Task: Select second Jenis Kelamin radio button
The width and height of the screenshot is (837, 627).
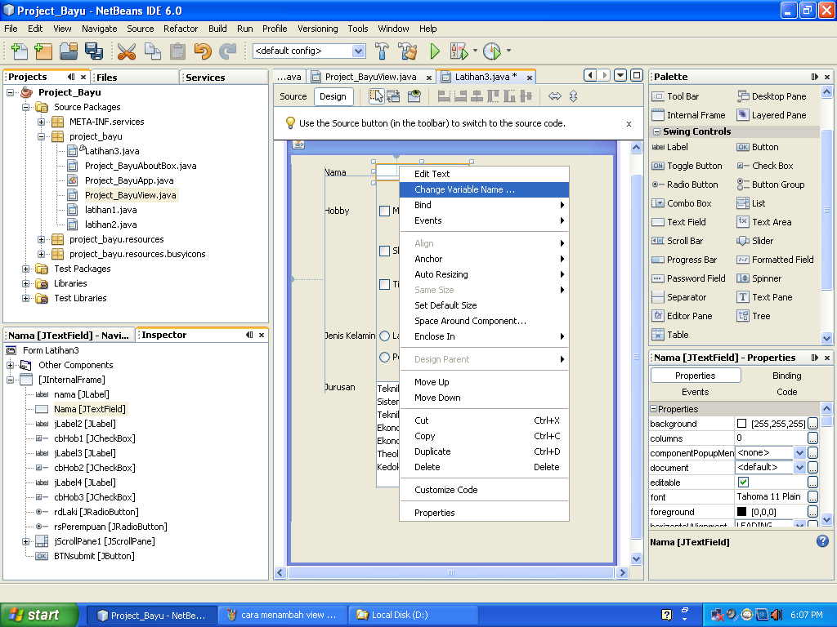Action: click(384, 358)
